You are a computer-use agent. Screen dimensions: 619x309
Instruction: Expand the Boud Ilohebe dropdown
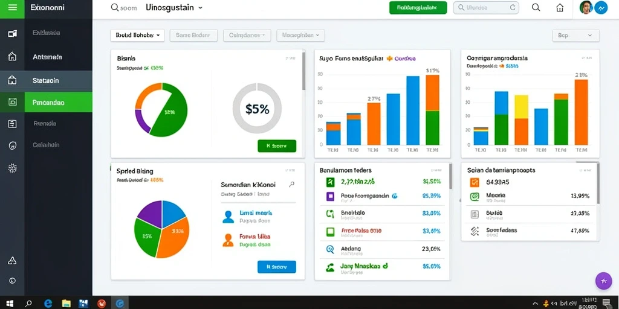click(x=137, y=35)
